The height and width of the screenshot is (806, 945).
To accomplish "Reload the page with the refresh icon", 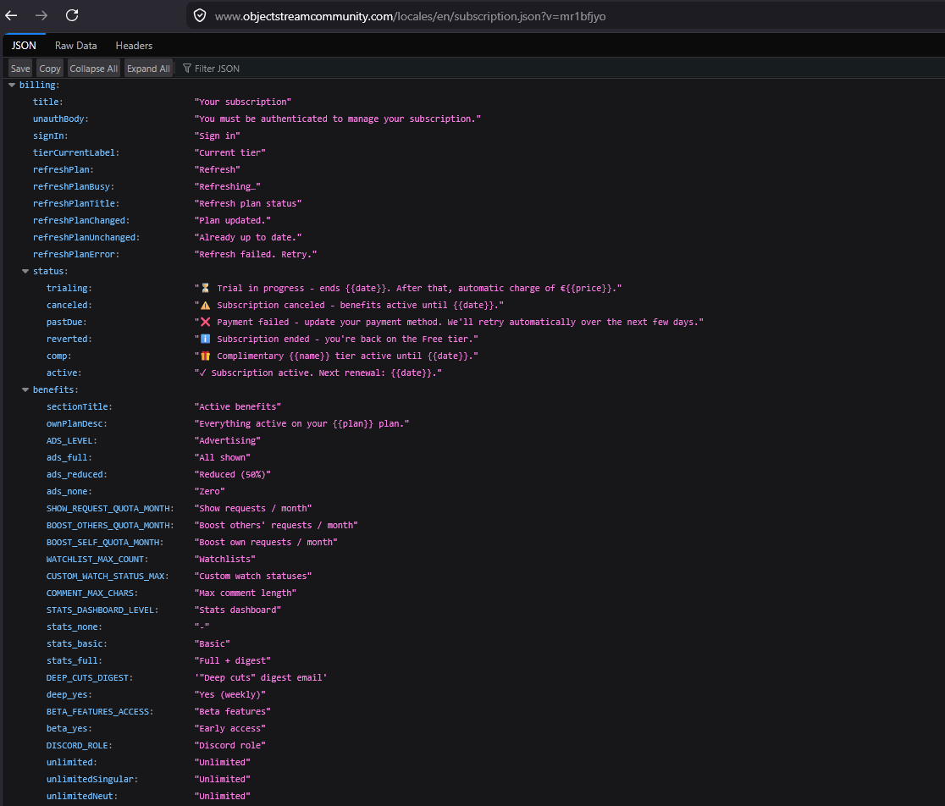I will [x=72, y=15].
